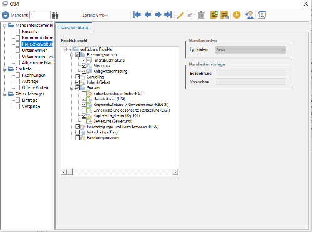
Task: Collapse the Rechnungswesen tree node
Action: point(72,55)
